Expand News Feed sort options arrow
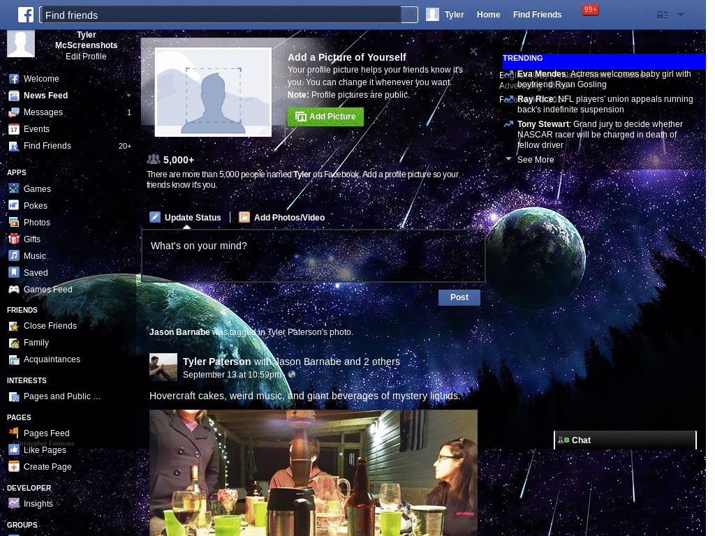 pos(128,96)
